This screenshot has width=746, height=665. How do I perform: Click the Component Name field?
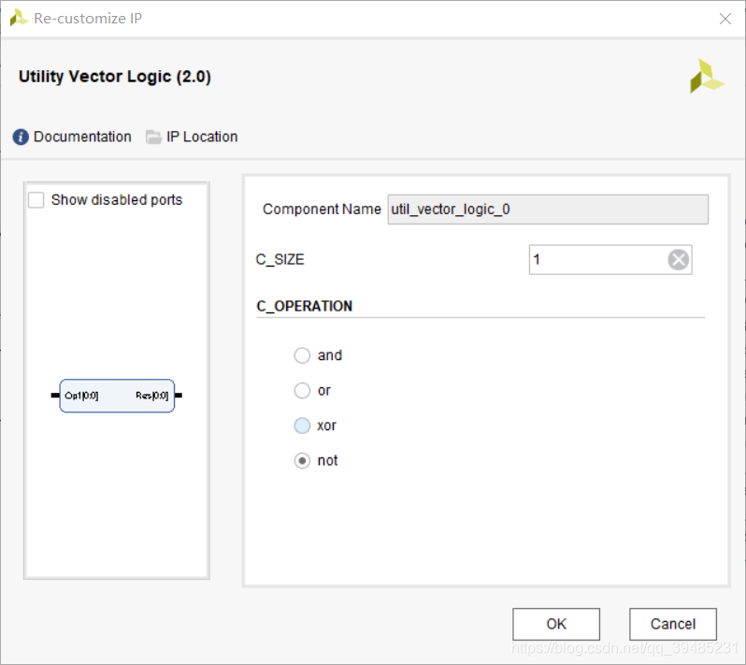(x=548, y=210)
